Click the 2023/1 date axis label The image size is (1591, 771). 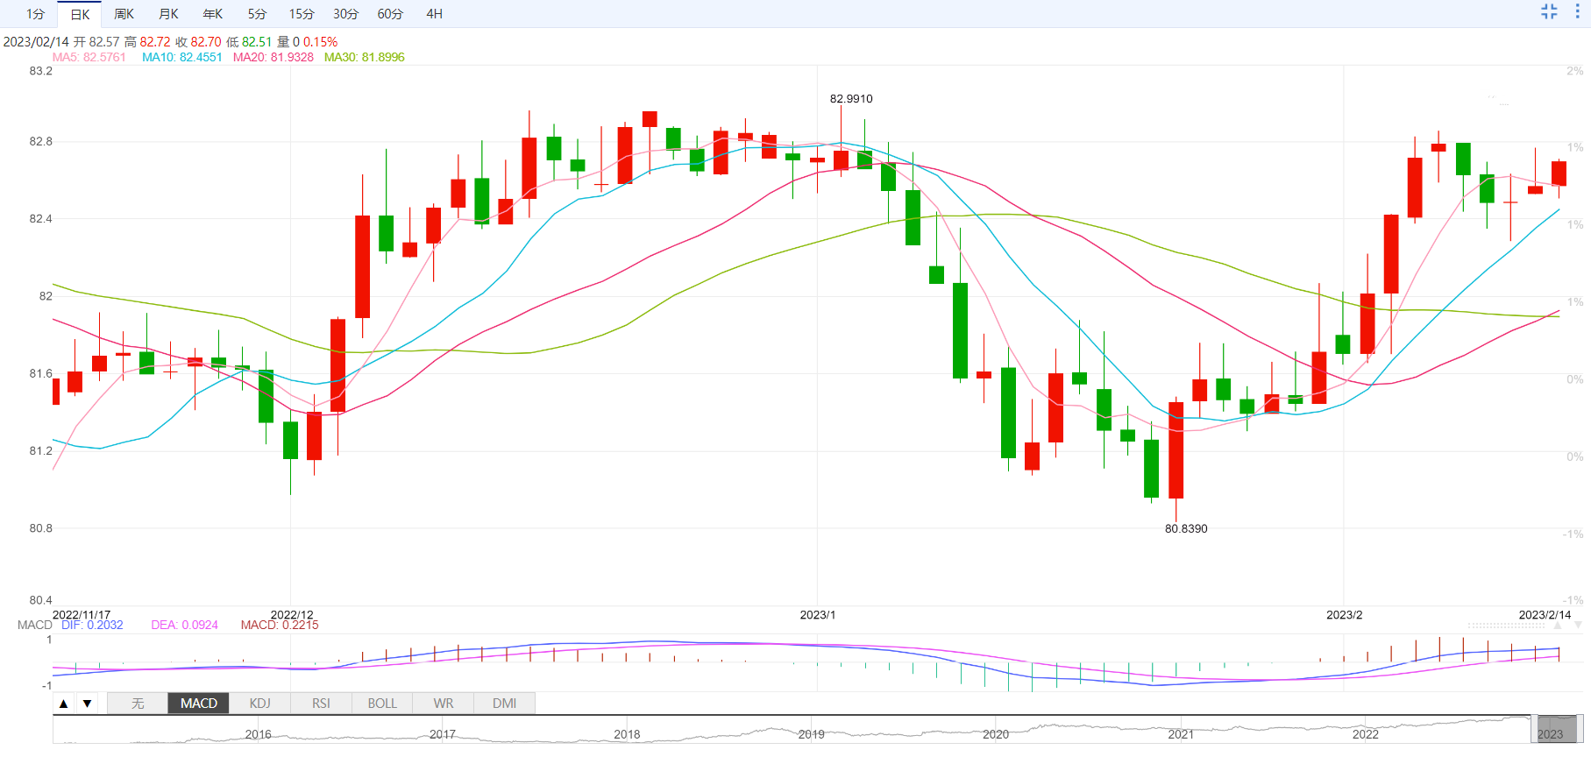coord(818,615)
